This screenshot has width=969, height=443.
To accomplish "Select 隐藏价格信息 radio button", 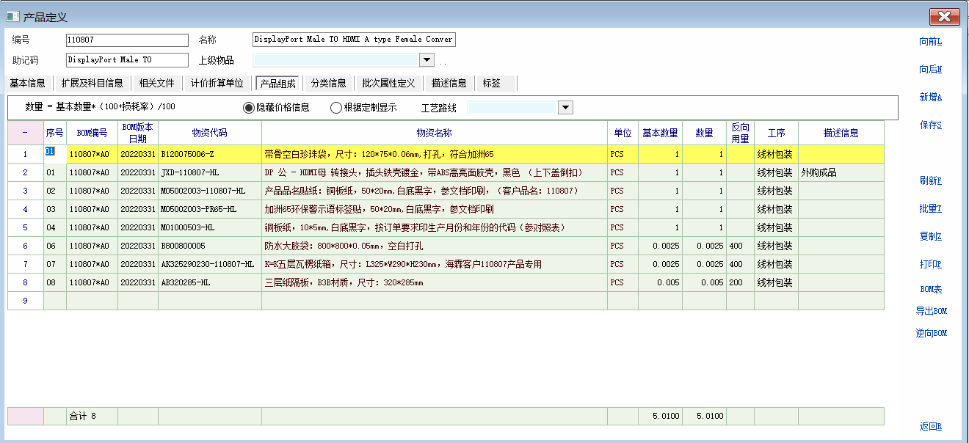I will click(x=249, y=108).
